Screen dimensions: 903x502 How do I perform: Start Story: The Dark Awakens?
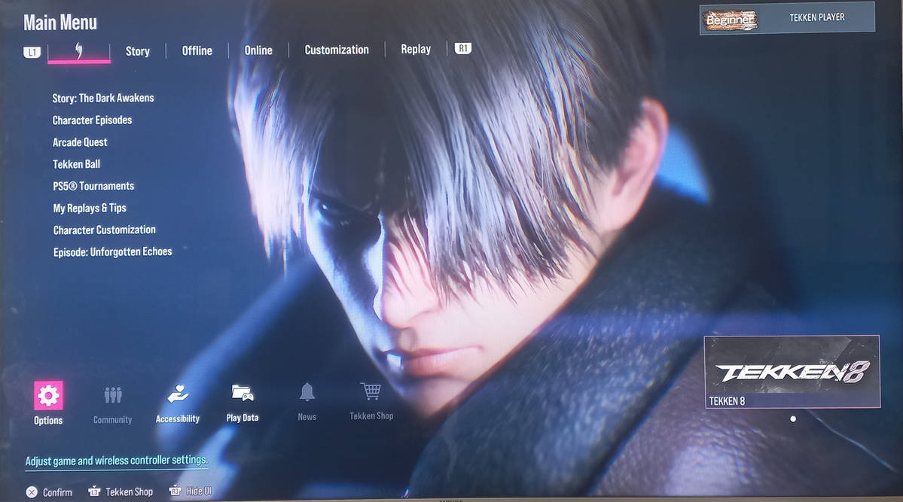point(103,98)
